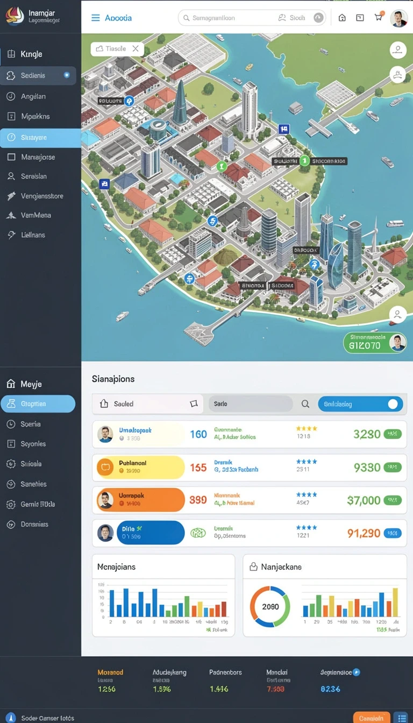Click the Soeria clock icon
The height and width of the screenshot is (723, 413).
11,424
